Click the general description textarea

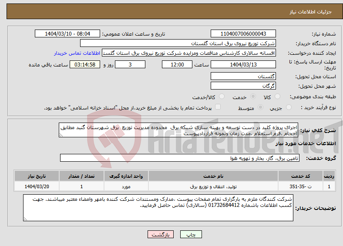pyautogui.click(x=178, y=130)
